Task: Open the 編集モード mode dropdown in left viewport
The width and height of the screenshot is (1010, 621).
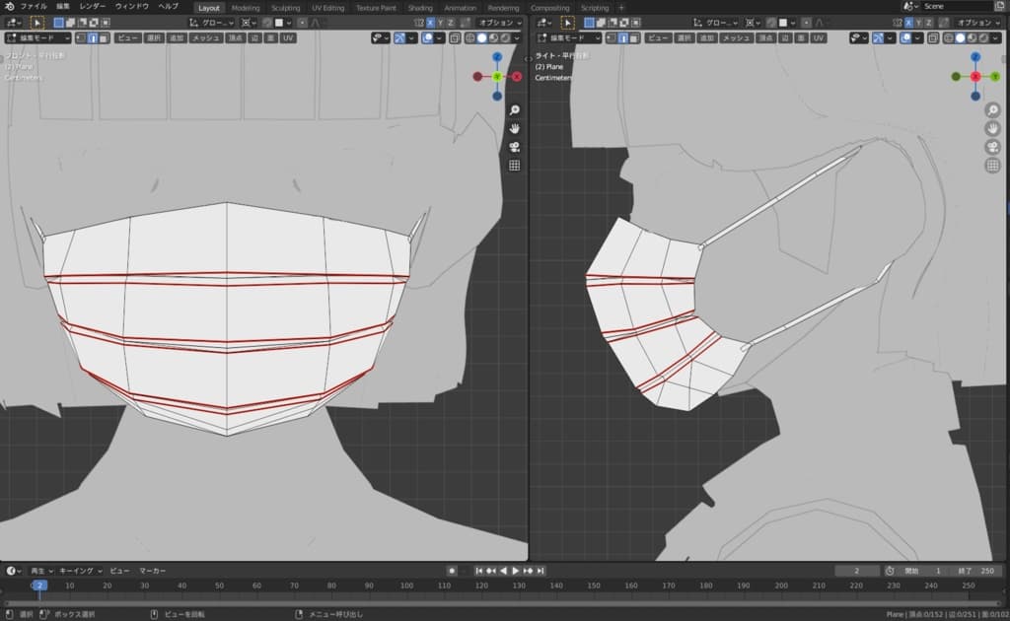Action: point(37,37)
